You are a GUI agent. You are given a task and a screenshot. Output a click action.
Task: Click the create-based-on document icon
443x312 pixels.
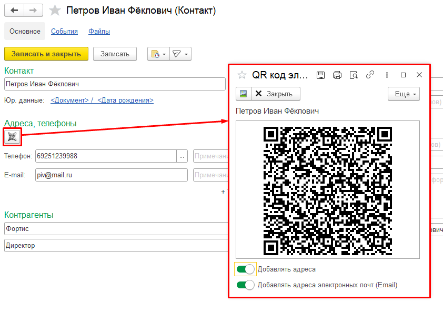coord(155,54)
